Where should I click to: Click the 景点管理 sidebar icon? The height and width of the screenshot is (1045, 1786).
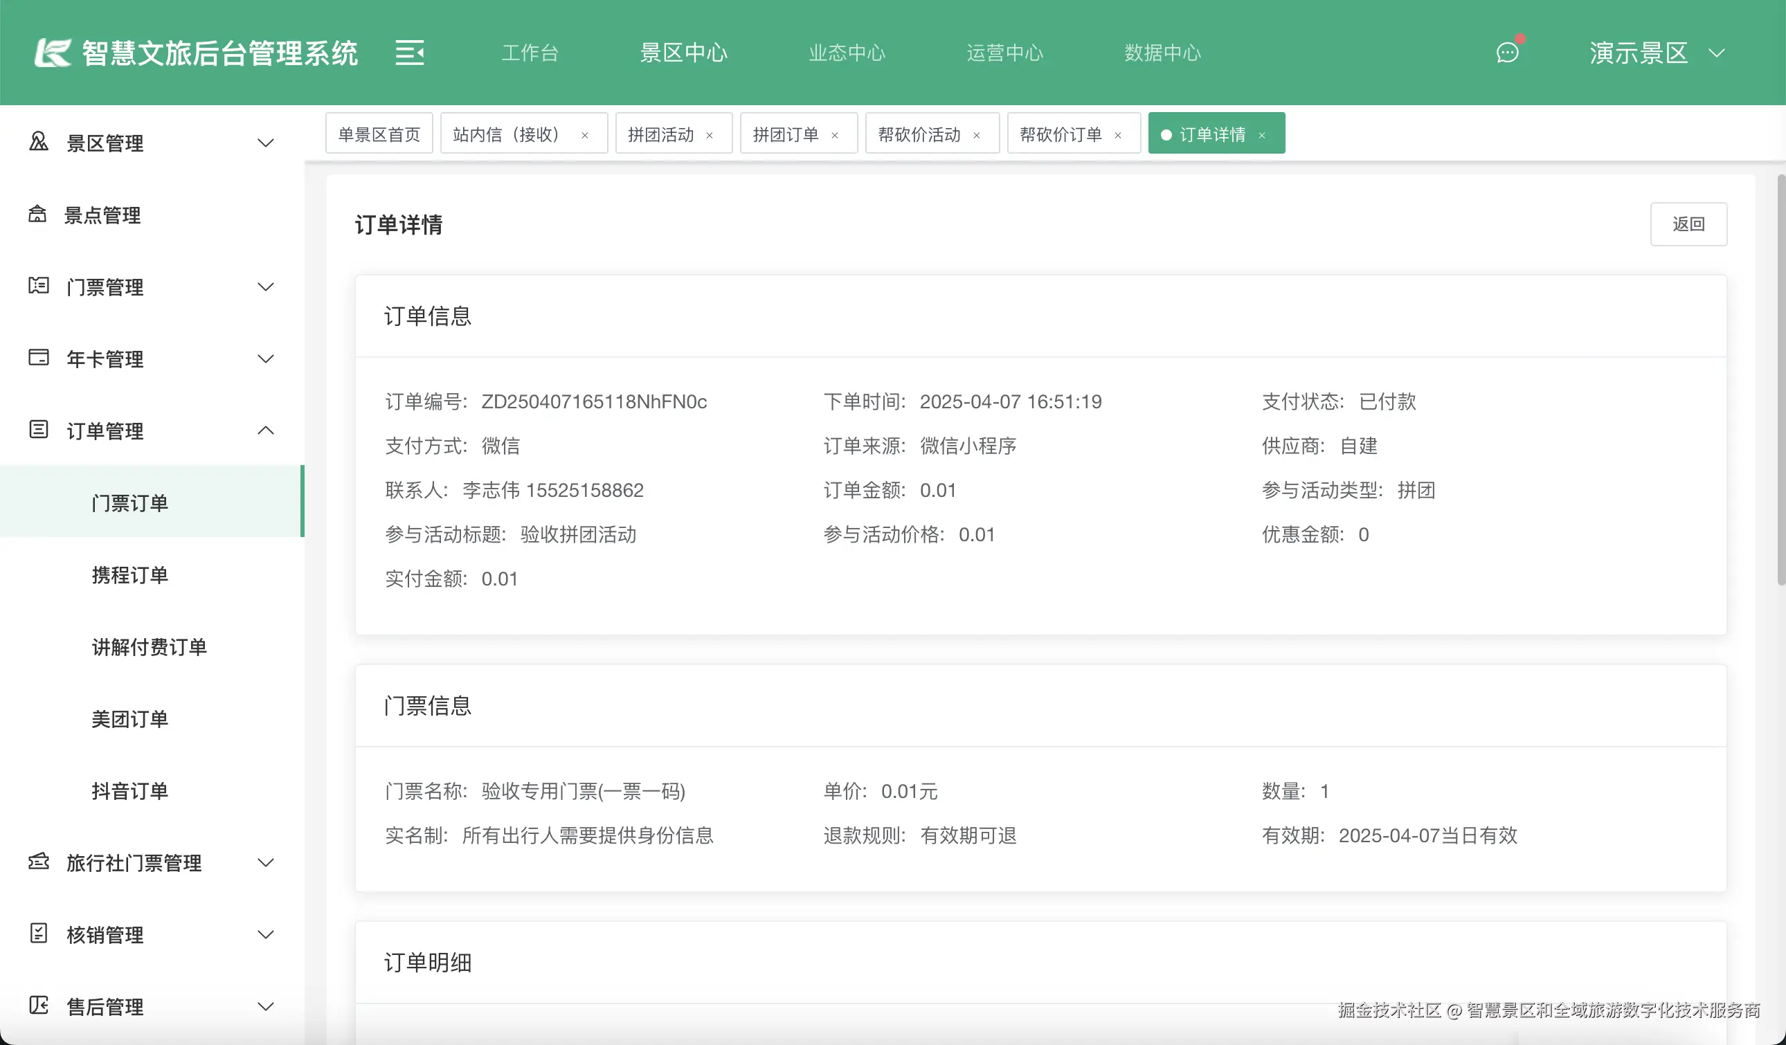(39, 215)
